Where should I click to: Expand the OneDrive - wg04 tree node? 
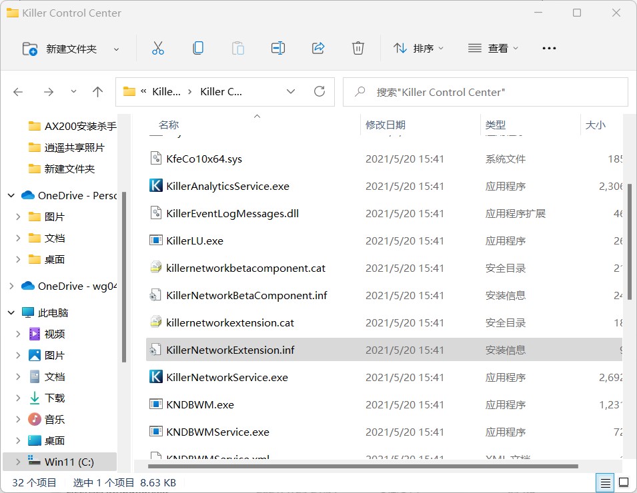click(11, 286)
